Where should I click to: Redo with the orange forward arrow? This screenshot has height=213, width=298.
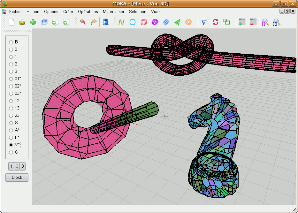click(94, 22)
